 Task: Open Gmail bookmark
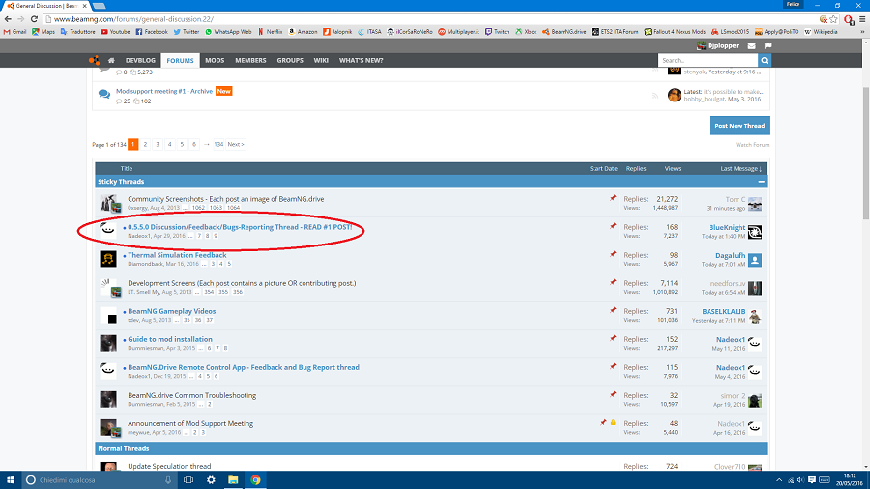(x=14, y=32)
